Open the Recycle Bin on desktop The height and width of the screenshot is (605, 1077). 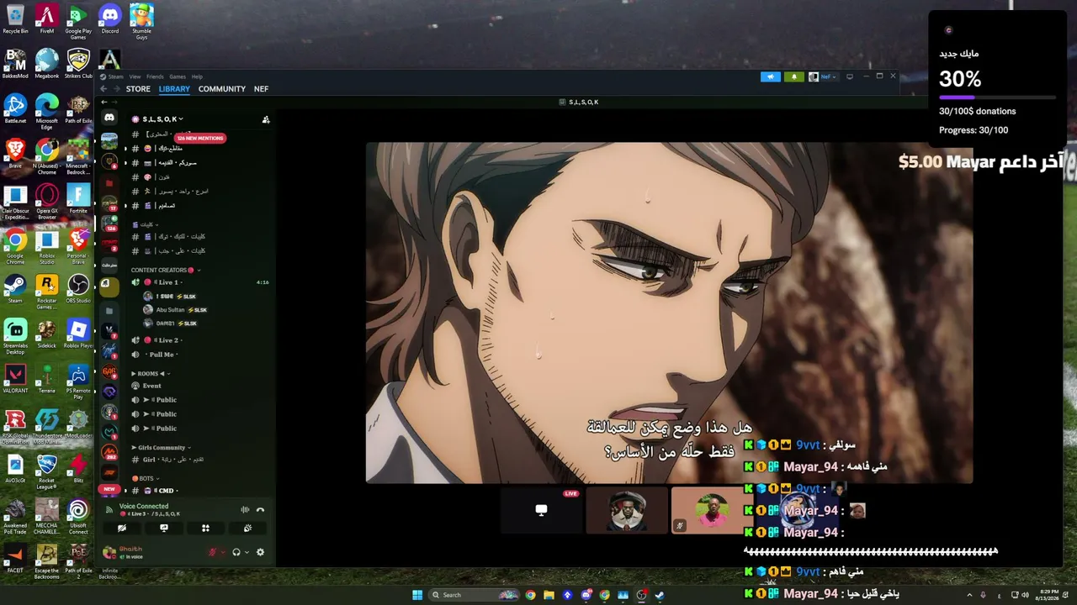point(15,19)
